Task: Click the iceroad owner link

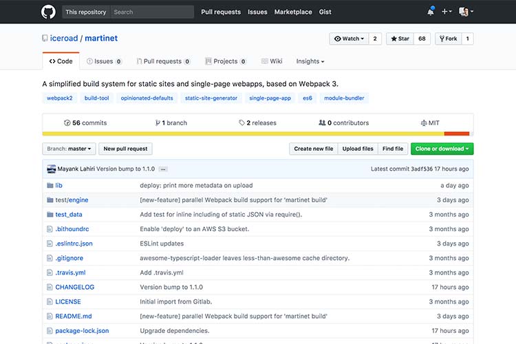Action: [x=64, y=39]
